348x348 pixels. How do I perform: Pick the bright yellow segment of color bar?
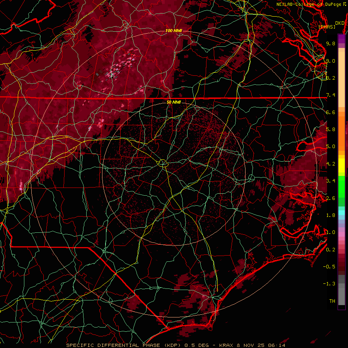tap(341, 165)
